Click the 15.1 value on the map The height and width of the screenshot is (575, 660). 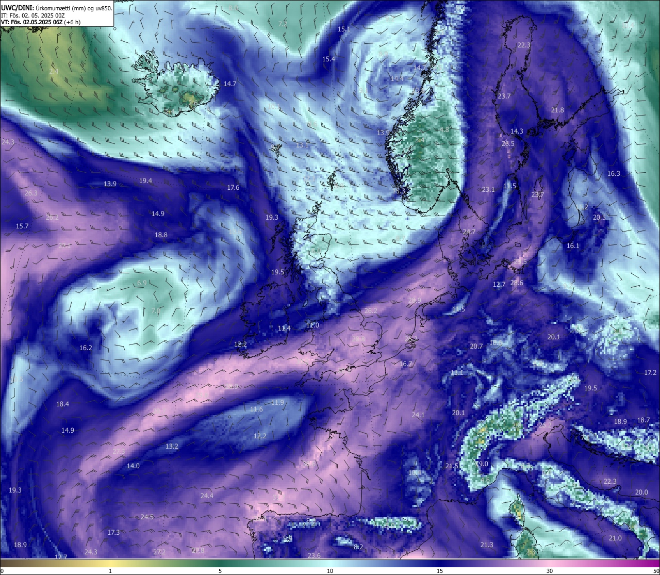coord(344,29)
